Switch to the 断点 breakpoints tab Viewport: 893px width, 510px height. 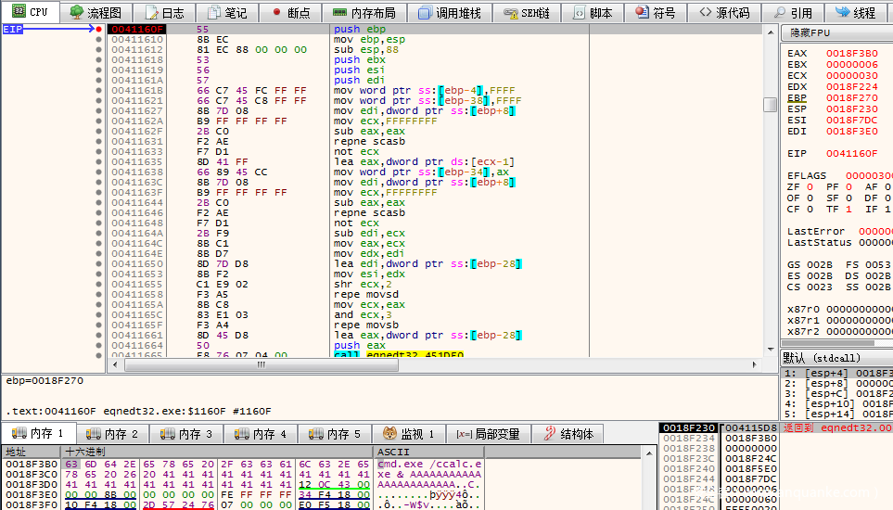click(x=289, y=13)
